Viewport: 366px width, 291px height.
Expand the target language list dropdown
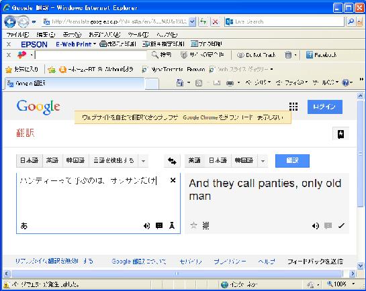click(x=263, y=161)
